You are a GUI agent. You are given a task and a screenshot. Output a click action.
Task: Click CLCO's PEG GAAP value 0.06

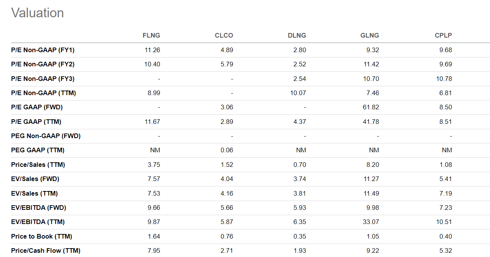point(227,150)
